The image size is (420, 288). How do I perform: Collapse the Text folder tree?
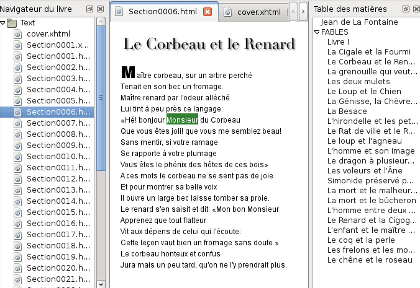click(2, 23)
